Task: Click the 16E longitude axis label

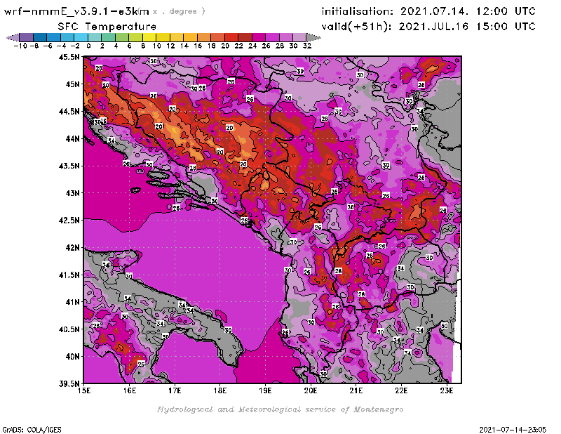Action: click(130, 390)
